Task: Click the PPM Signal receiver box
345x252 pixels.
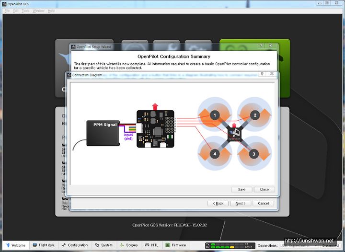Action: 103,133
